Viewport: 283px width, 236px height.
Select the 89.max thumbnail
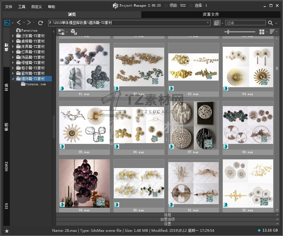click(x=84, y=183)
